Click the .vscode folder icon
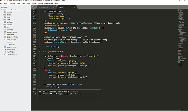 point(5,12)
